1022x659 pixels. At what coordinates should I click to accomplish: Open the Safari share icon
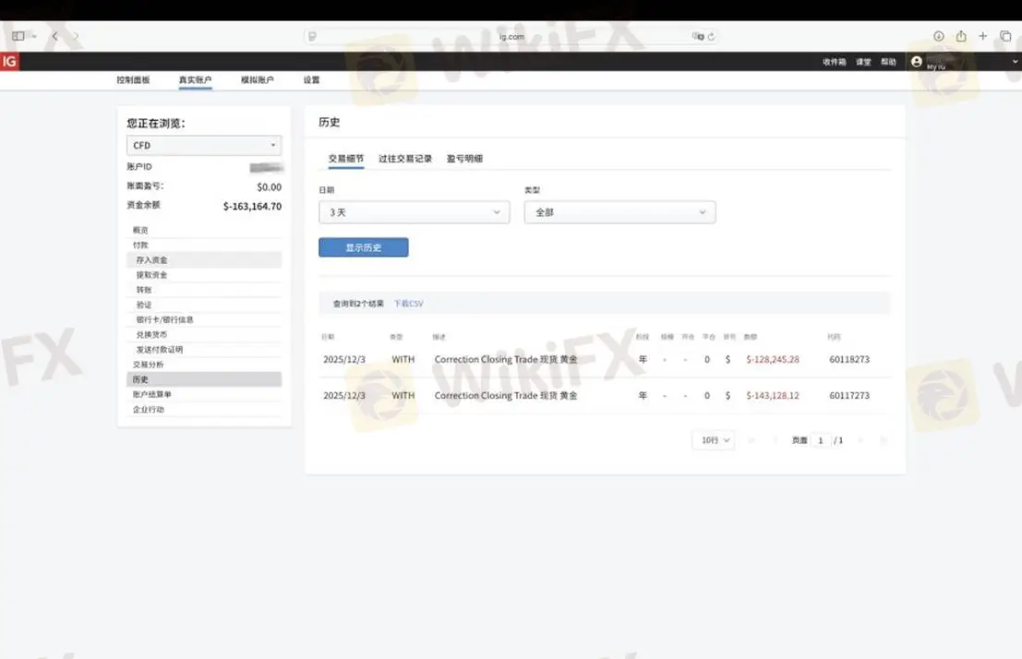(x=961, y=37)
